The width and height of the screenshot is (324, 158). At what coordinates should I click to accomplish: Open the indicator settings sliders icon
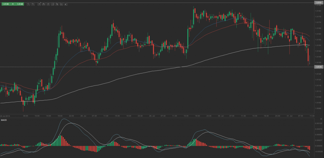click(48, 4)
